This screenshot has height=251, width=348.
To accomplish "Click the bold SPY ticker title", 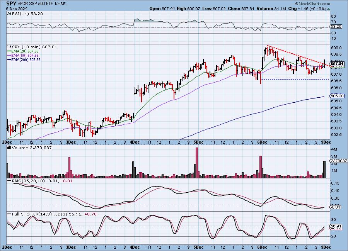I will point(11,3).
